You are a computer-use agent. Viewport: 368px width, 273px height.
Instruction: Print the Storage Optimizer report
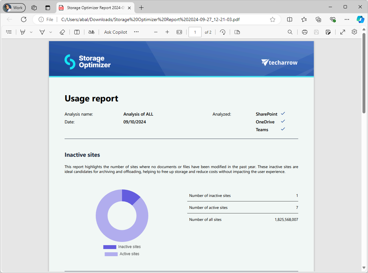pos(304,32)
